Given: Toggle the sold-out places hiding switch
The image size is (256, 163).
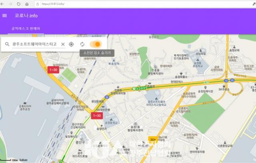Looking at the screenshot, I should (96, 44).
